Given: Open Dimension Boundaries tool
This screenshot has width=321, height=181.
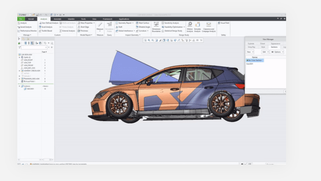Looking at the screenshot, I should point(156,27).
